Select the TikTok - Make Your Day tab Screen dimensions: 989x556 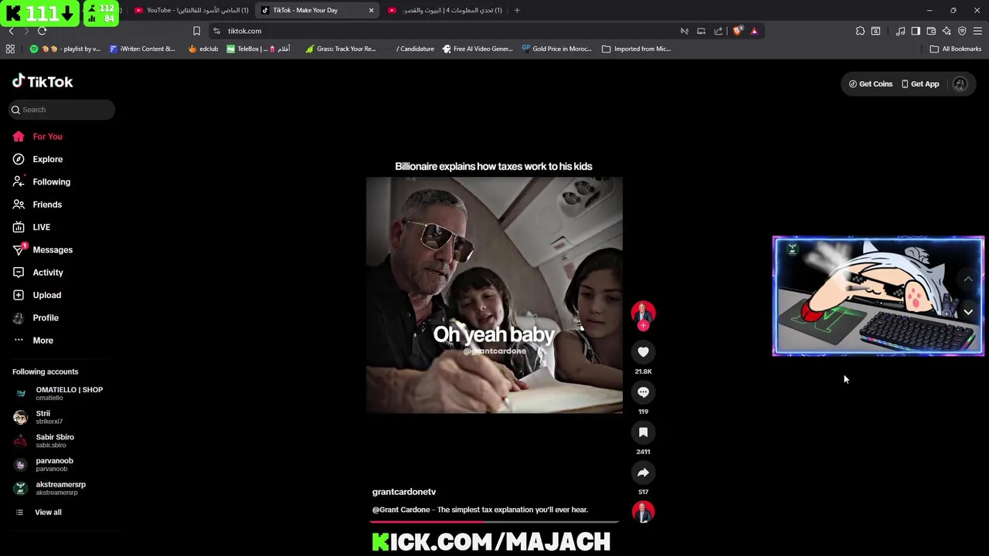317,10
